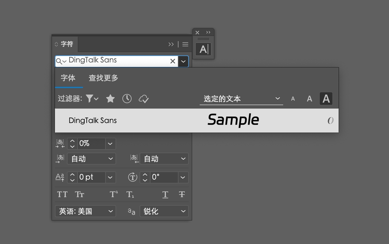389x244 pixels.
Task: Open the 字符 panel hamburger menu
Action: (185, 44)
